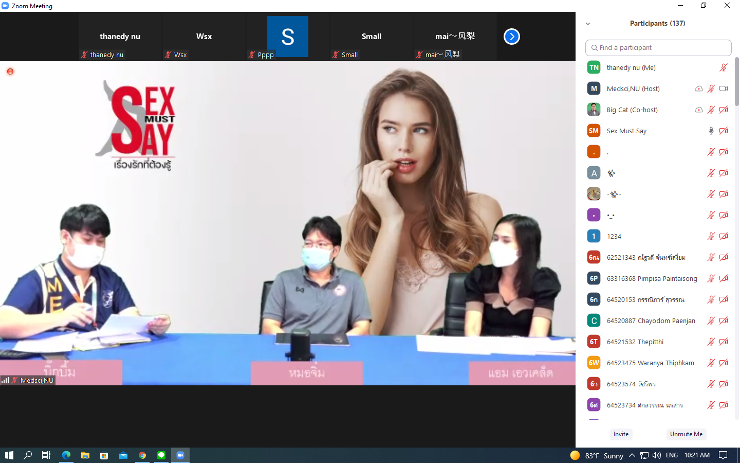The height and width of the screenshot is (463, 740).
Task: Click the Unmute Me button
Action: [x=686, y=434]
